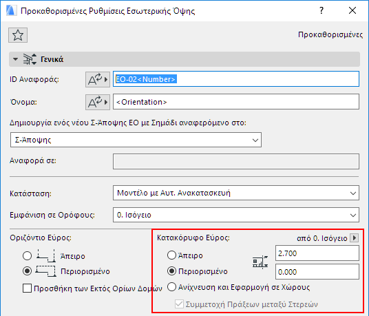The width and height of the screenshot is (369, 316).
Task: Select Ανίχνευση και Εφαρμογή σε Χώρους option
Action: pos(172,287)
